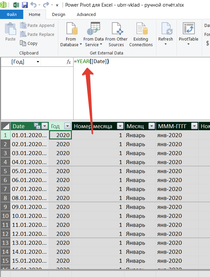Image resolution: width=210 pixels, height=277 pixels.
Task: Click the [Год] name box field
Action: (20, 62)
